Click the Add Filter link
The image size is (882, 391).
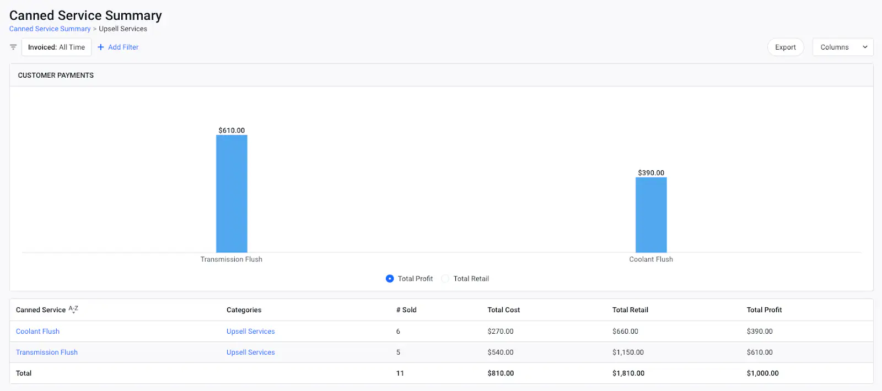(123, 47)
